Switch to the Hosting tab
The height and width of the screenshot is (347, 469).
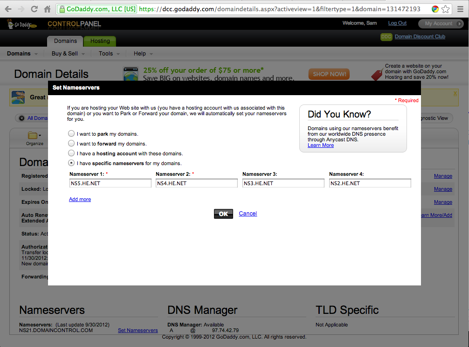[100, 41]
